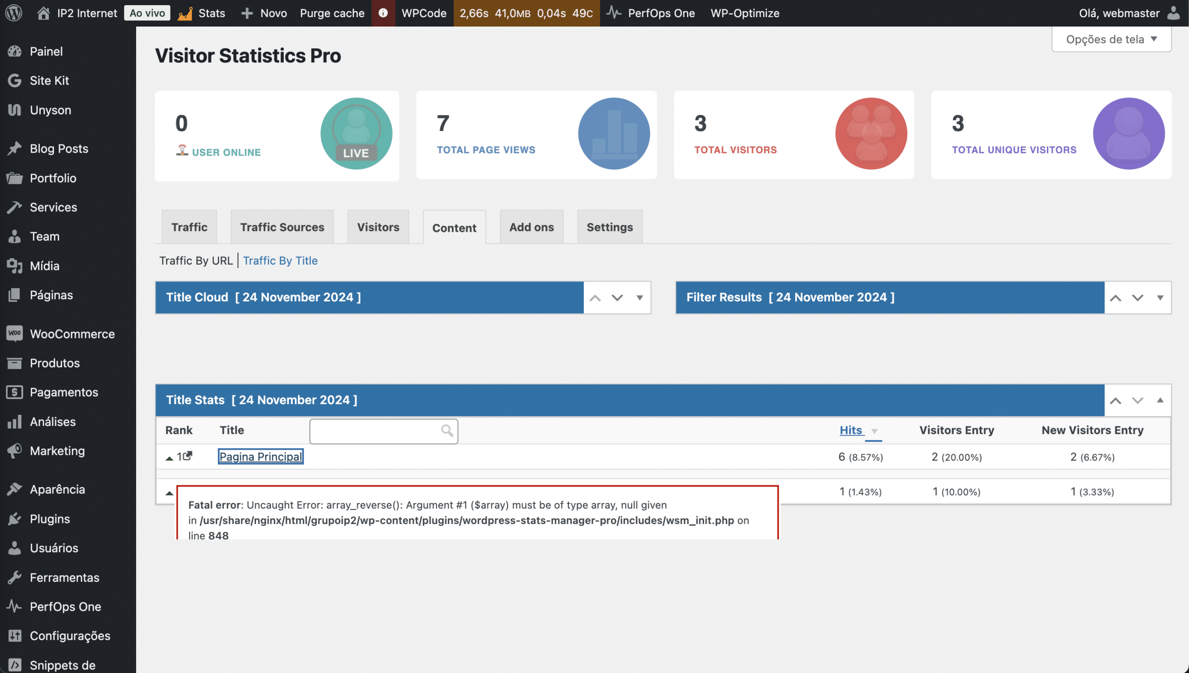Move Title Cloud panel up
The image size is (1189, 673).
point(595,298)
